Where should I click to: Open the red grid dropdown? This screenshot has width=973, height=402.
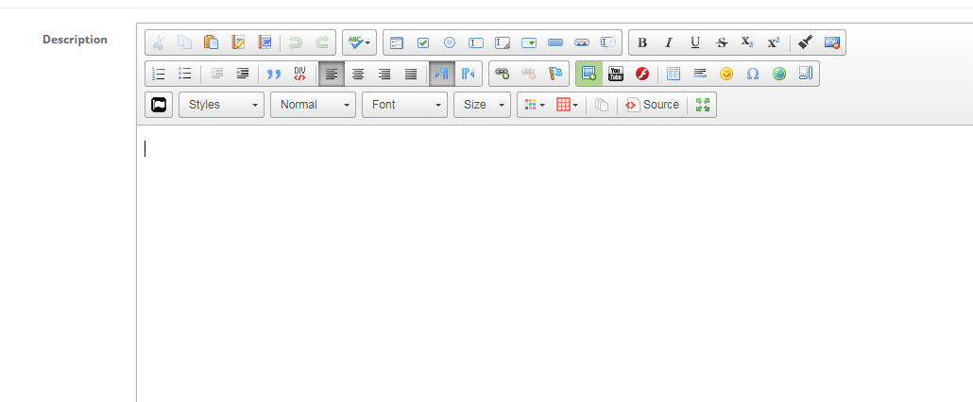567,105
